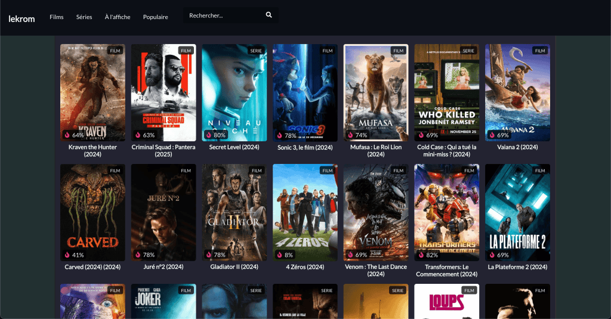Open Who Killed JonBenét Ramsey poster
Image resolution: width=611 pixels, height=319 pixels.
click(x=446, y=92)
